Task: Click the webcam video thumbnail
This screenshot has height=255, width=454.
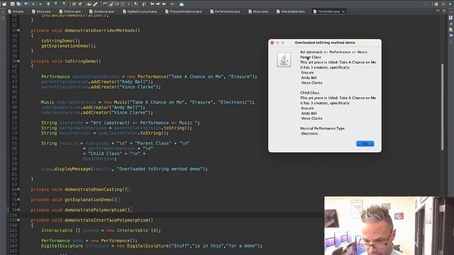Action: point(389,225)
